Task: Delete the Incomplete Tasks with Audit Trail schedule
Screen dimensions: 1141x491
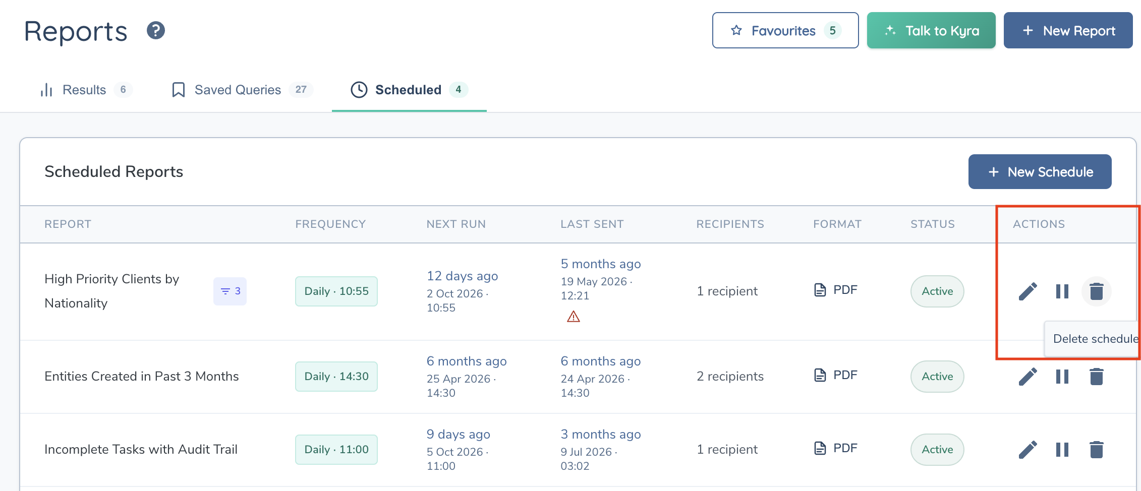Action: tap(1097, 450)
